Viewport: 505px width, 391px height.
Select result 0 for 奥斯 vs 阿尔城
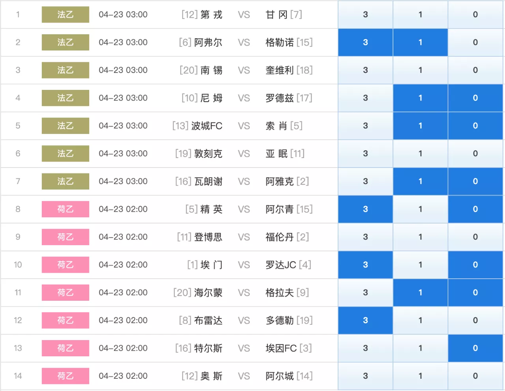(x=475, y=376)
